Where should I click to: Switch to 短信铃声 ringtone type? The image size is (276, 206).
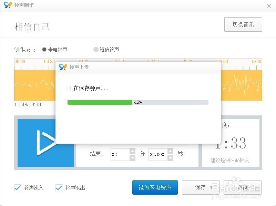[96, 49]
